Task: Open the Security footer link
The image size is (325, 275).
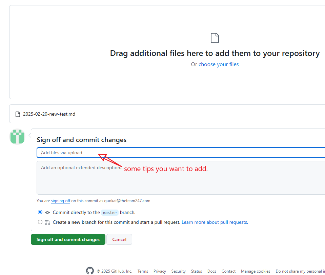Action: pyautogui.click(x=179, y=271)
